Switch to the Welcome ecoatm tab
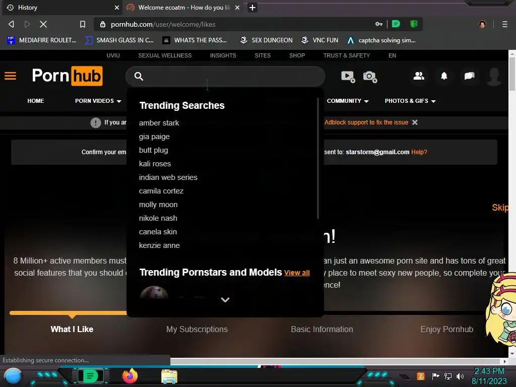The height and width of the screenshot is (387, 516). (x=182, y=7)
